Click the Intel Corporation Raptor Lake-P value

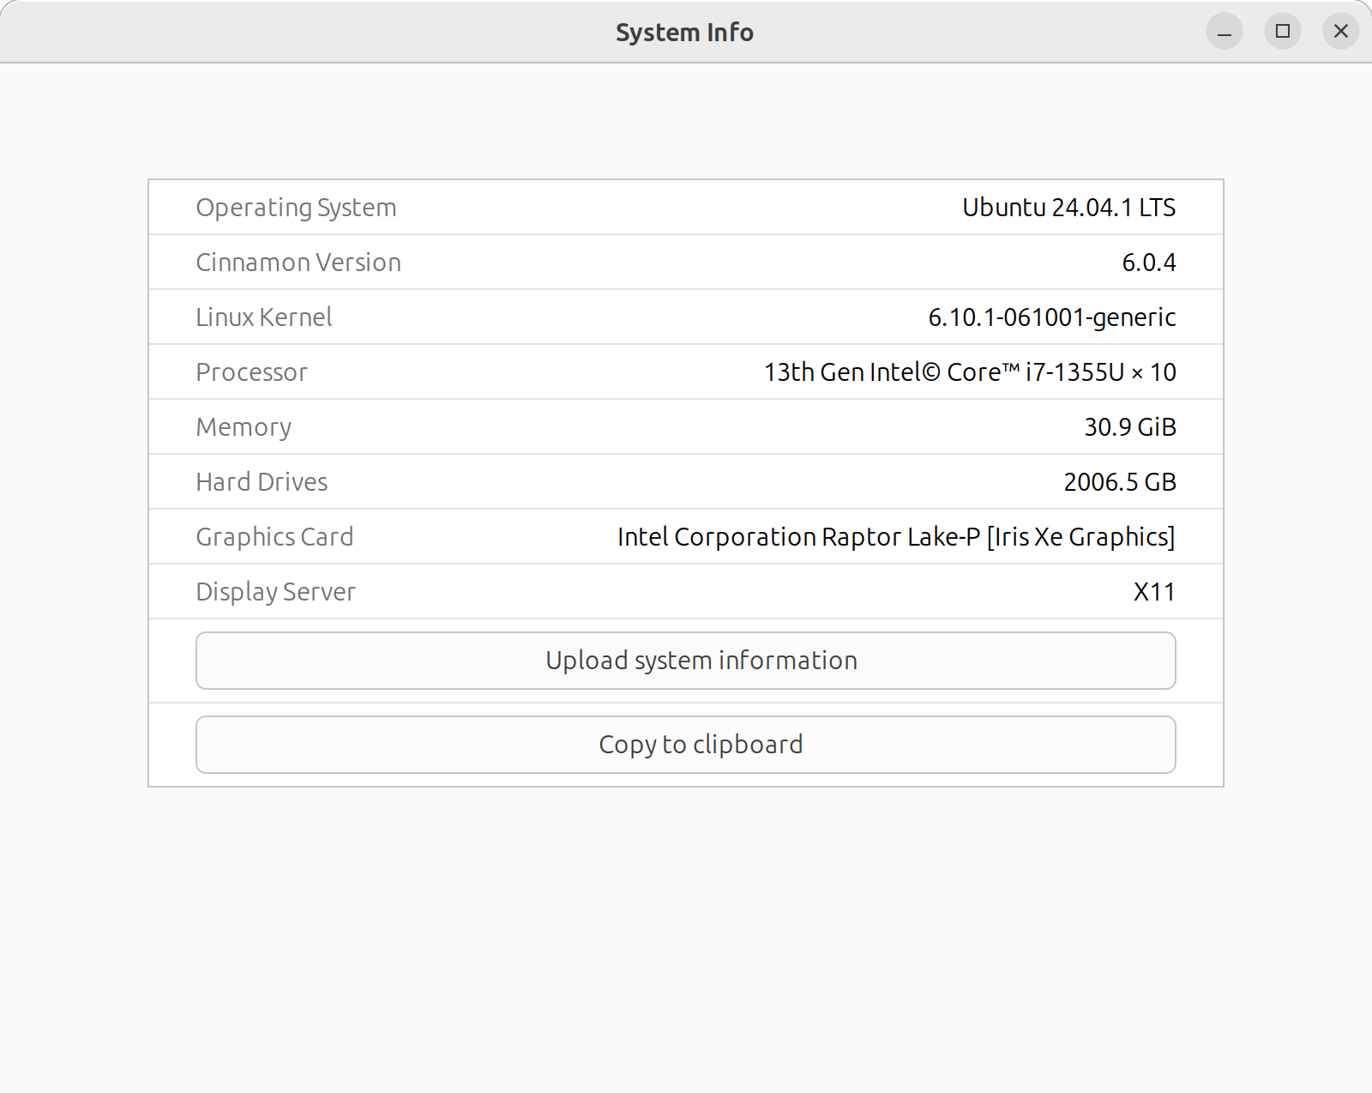(896, 537)
